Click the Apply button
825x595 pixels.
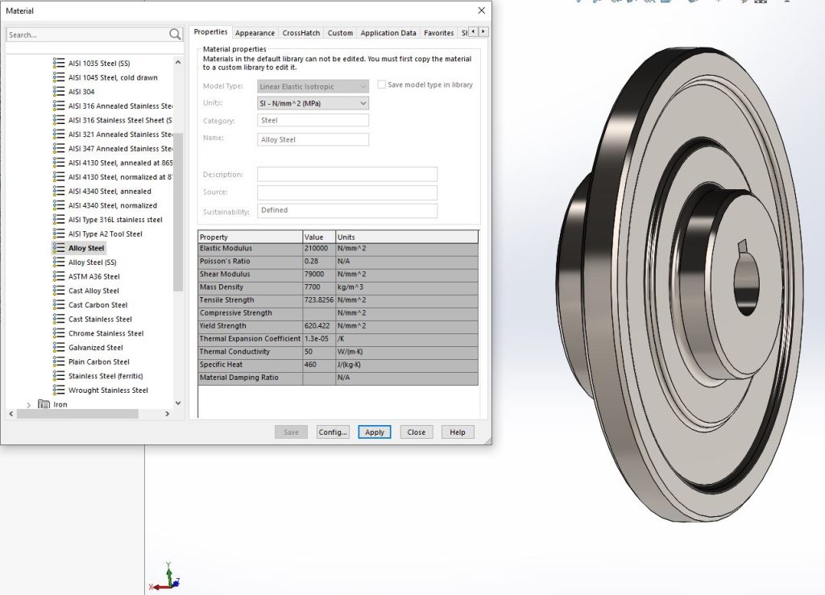(x=375, y=432)
